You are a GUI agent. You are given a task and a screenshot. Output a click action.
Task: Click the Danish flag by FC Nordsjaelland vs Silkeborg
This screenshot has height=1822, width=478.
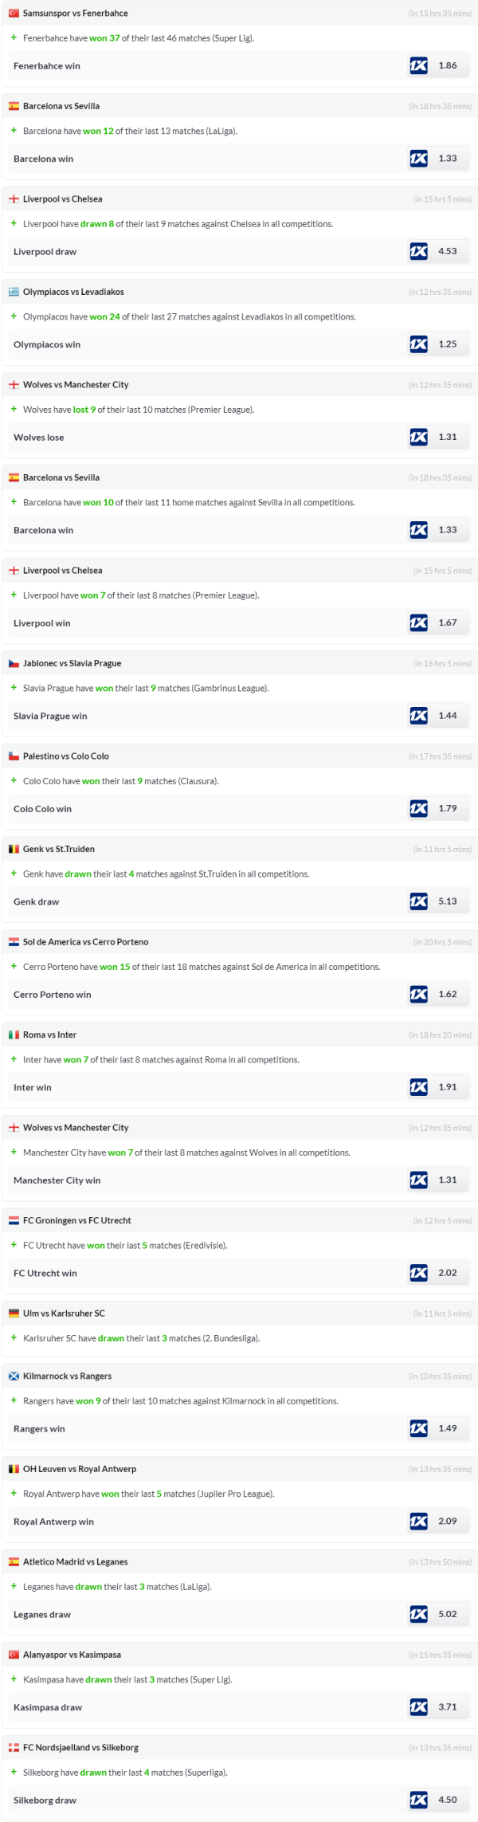coord(14,1747)
